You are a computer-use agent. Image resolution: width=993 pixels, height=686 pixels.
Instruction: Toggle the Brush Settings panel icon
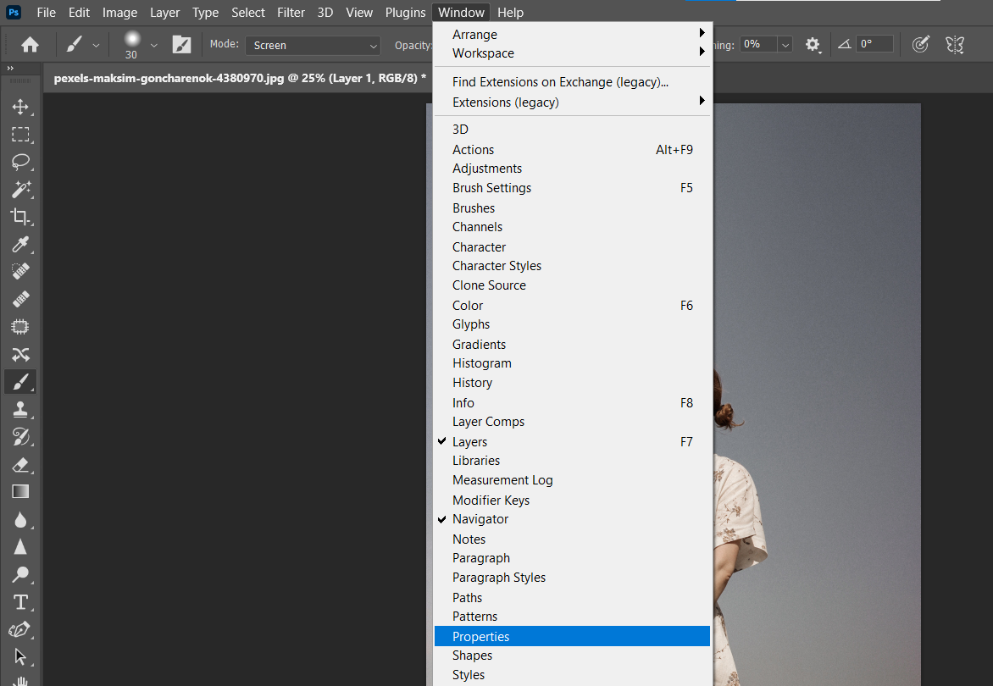[x=181, y=44]
